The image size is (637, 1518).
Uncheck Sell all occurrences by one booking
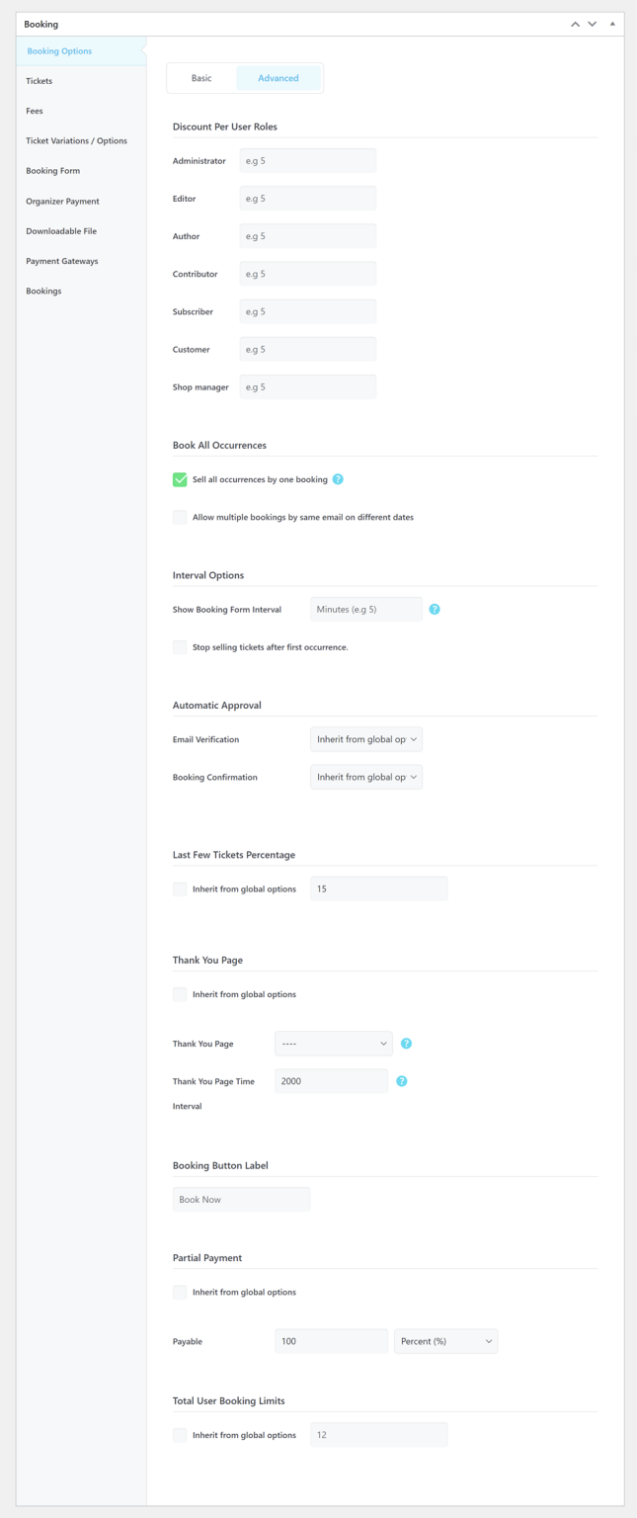tap(179, 479)
